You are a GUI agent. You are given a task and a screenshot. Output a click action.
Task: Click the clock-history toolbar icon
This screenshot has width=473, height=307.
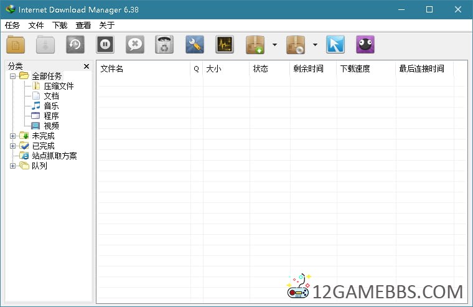[75, 45]
